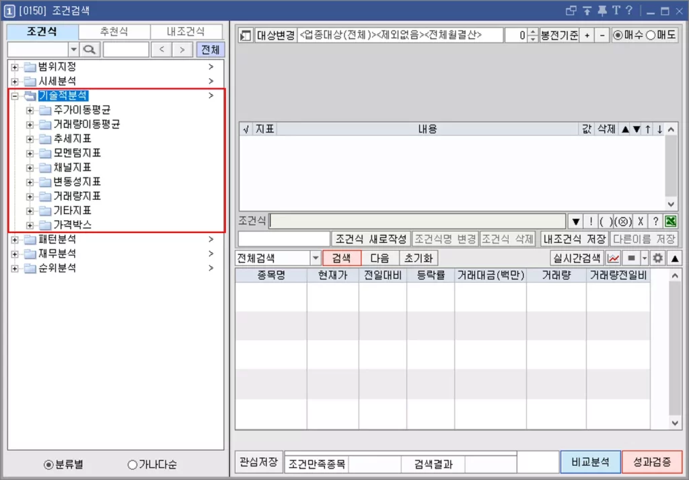
Task: Click the 전체 button in left panel
Action: [x=211, y=50]
